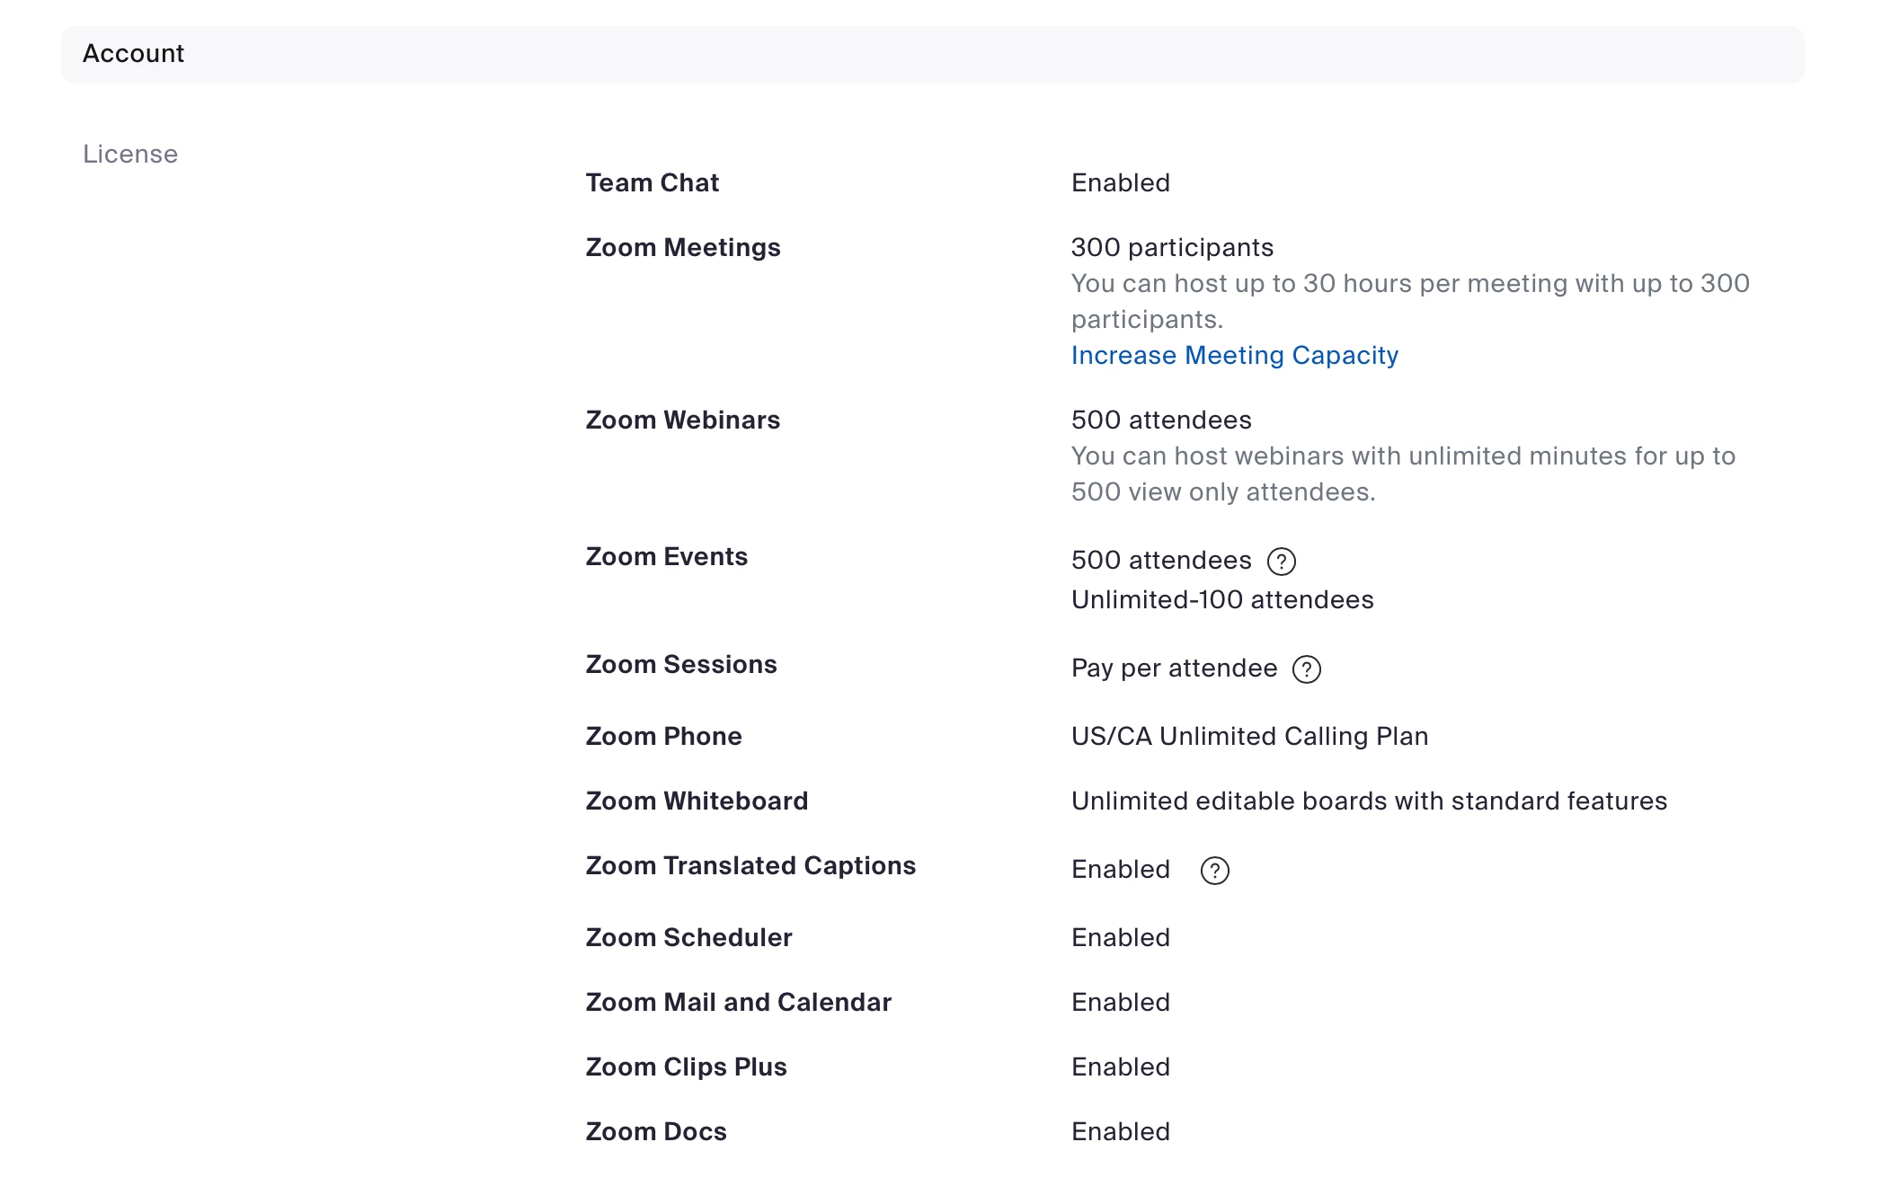Viewport: 1891px width, 1204px height.
Task: Open the Increase Meeting Capacity link
Action: pyautogui.click(x=1234, y=356)
